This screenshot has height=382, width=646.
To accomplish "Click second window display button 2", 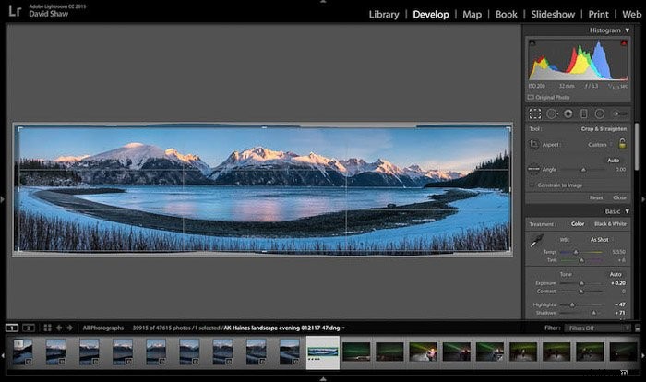I will point(29,328).
